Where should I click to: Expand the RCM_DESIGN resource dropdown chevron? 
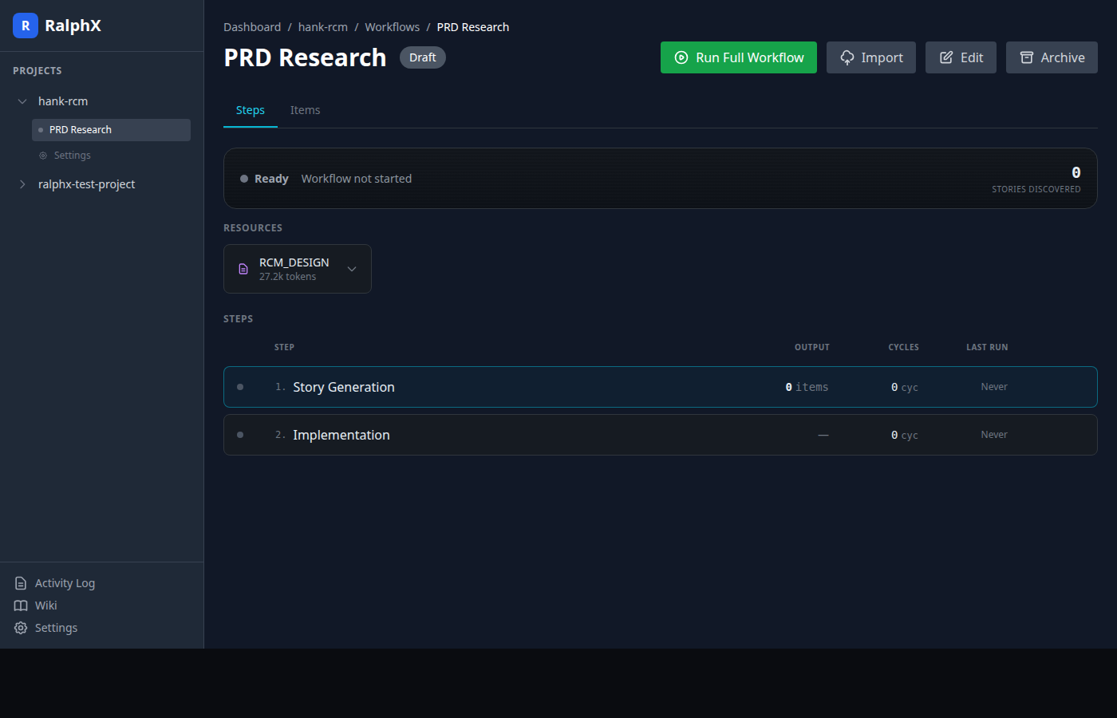coord(352,269)
